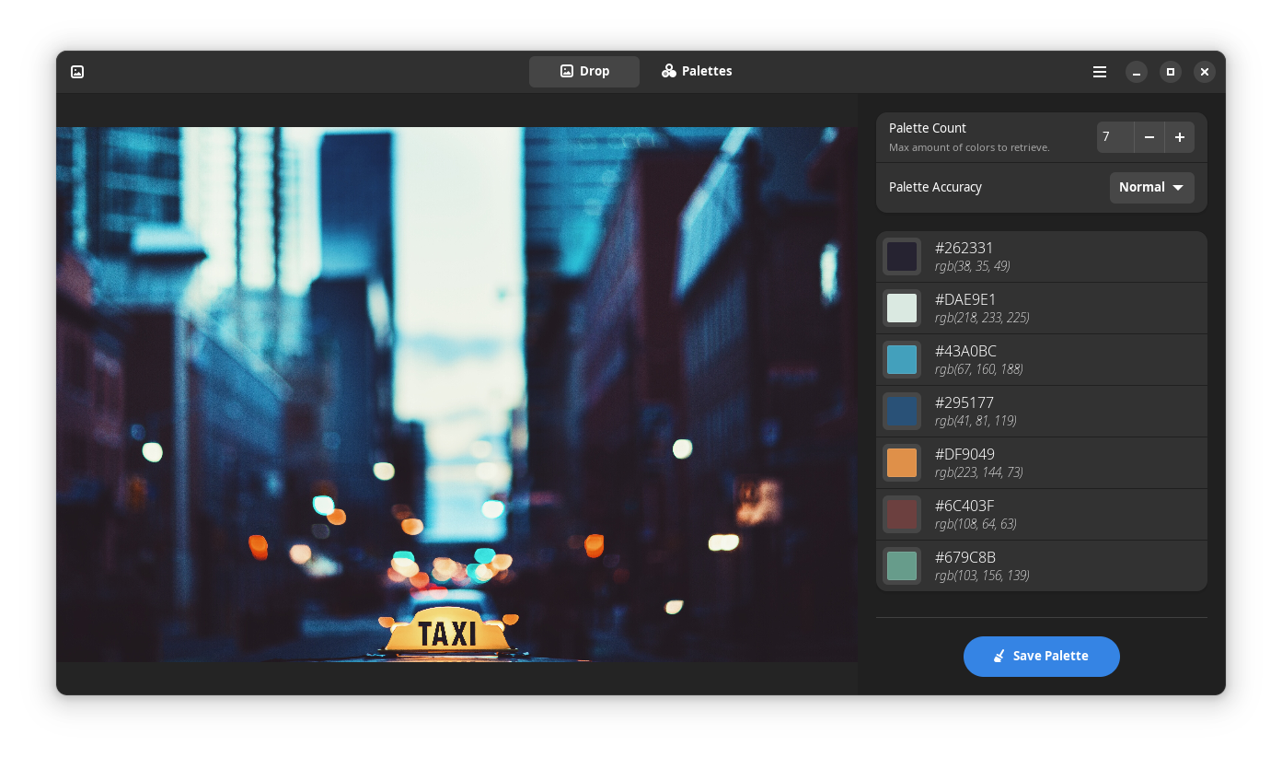Click rgb(38, 35, 49) value text
The width and height of the screenshot is (1282, 757).
pyautogui.click(x=973, y=266)
